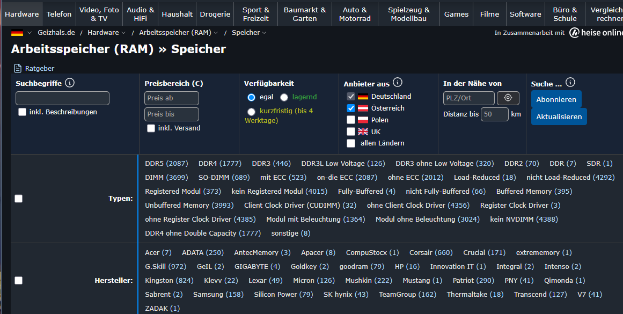Viewport: 623px width, 314px height.
Task: Filter by manufacturer Corsair (660)
Action: [x=431, y=252]
